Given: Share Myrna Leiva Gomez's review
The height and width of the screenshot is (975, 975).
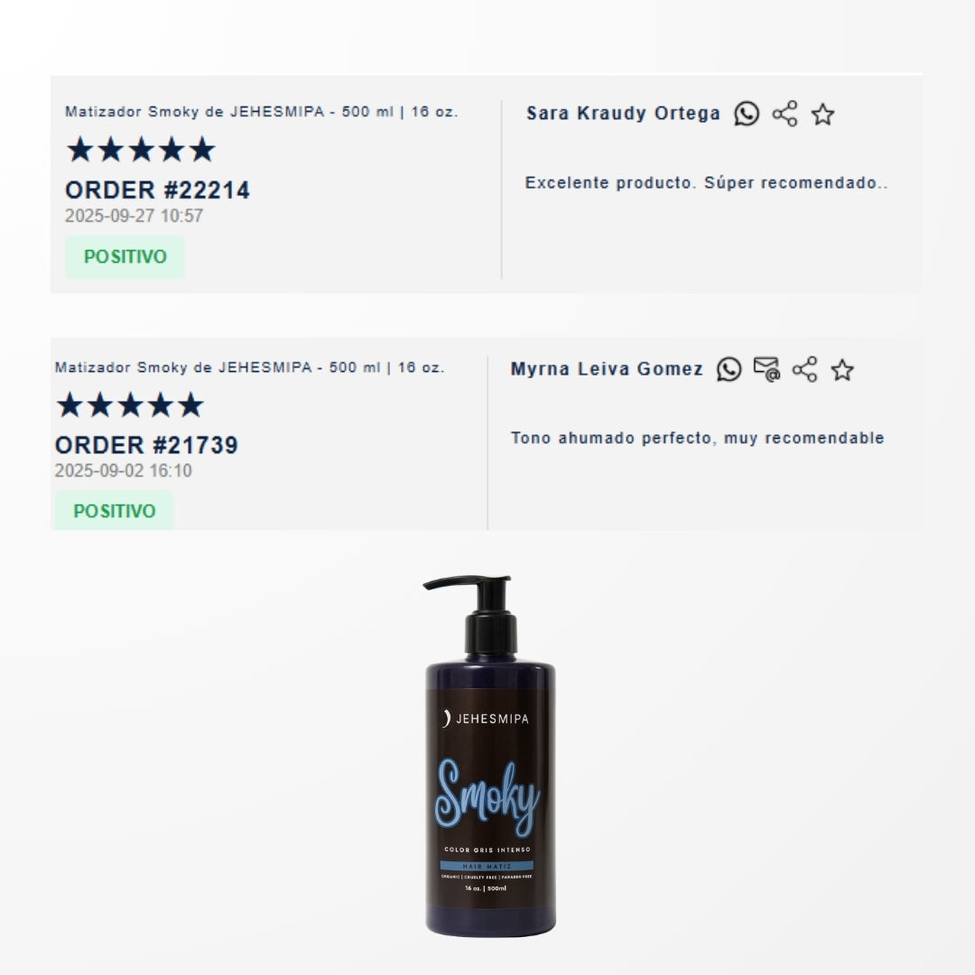Looking at the screenshot, I should pyautogui.click(x=804, y=369).
